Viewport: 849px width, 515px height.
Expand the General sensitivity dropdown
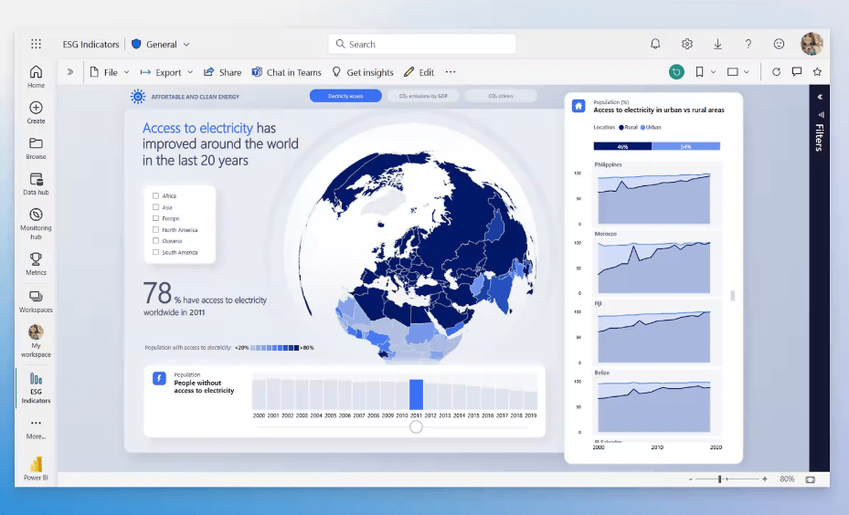186,45
